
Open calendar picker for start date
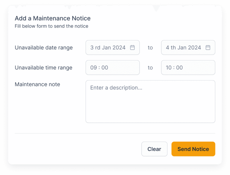132,48
